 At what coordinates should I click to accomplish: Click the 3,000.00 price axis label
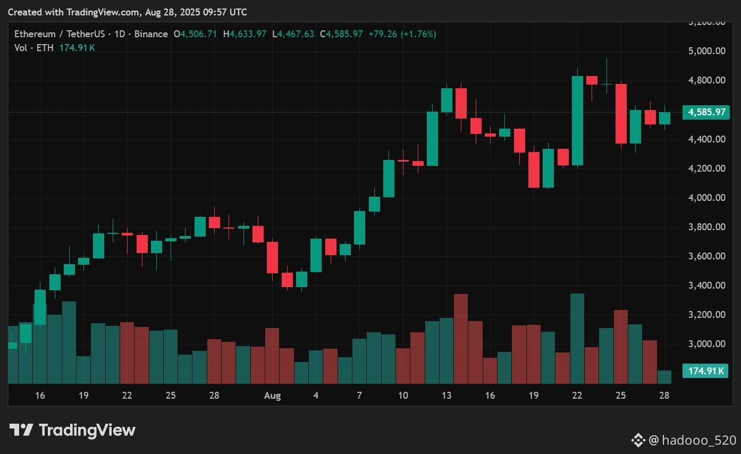tap(706, 344)
